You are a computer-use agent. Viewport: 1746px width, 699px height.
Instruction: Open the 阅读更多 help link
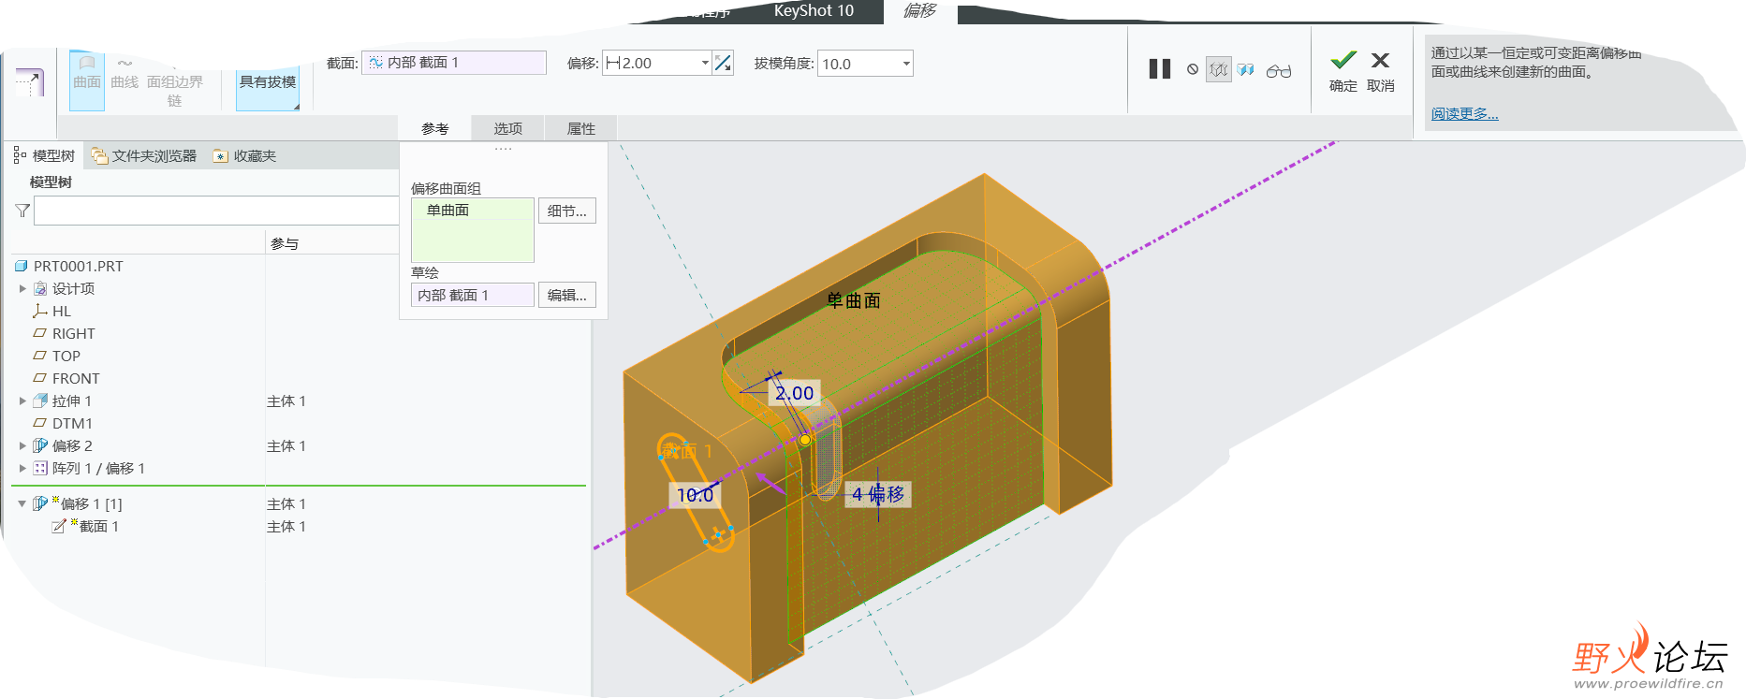[x=1464, y=114]
